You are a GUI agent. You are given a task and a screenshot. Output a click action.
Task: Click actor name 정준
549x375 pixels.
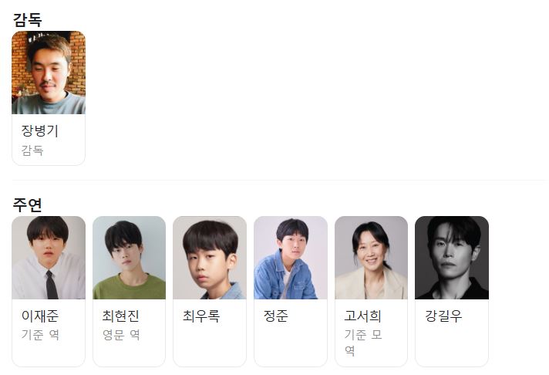[276, 316]
